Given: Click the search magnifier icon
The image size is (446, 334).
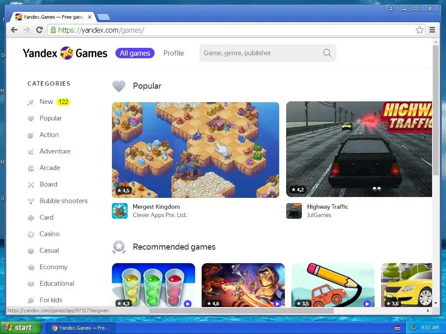Looking at the screenshot, I should coord(327,53).
